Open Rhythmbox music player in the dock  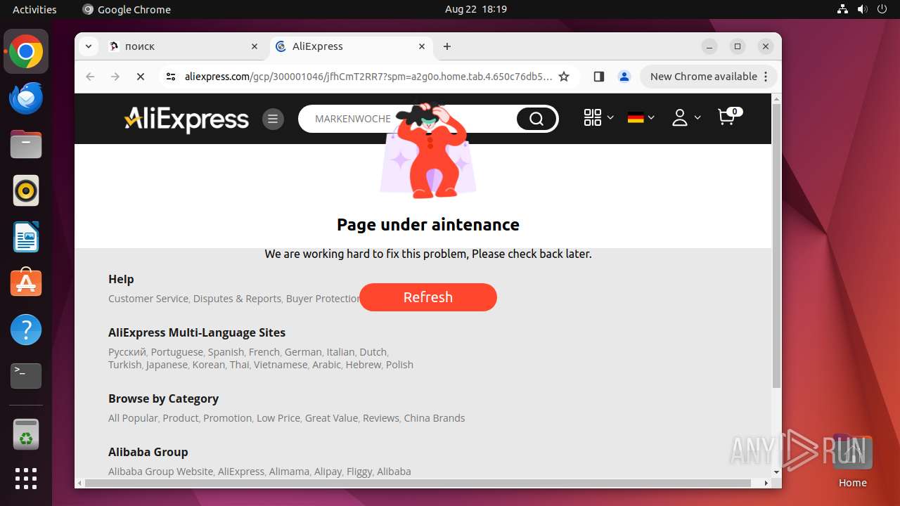[26, 190]
